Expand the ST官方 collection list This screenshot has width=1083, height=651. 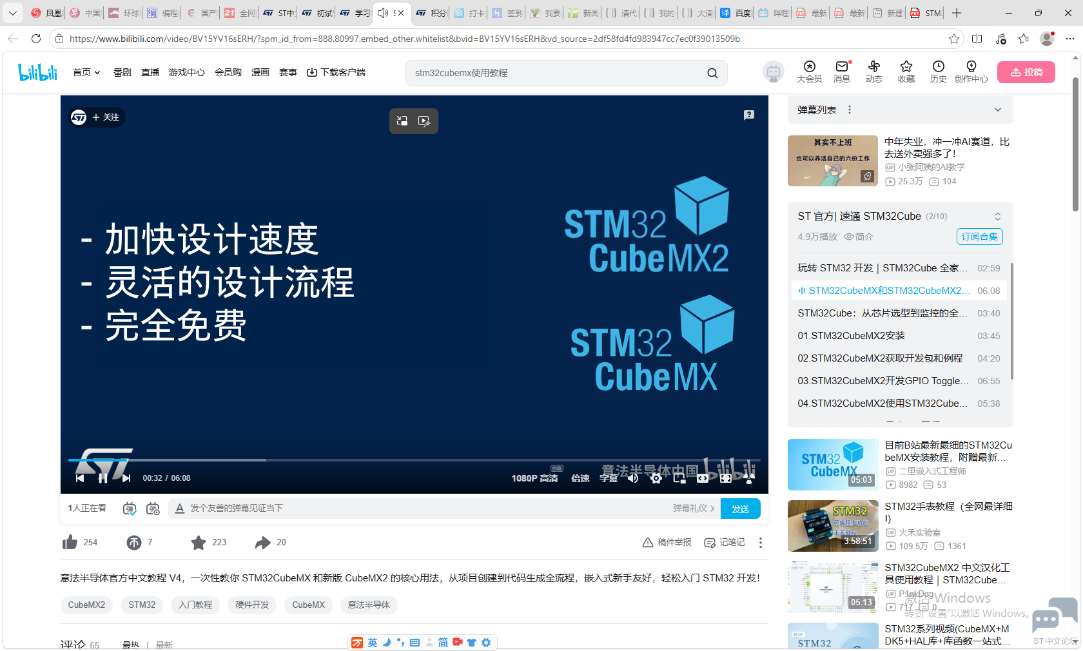click(998, 217)
